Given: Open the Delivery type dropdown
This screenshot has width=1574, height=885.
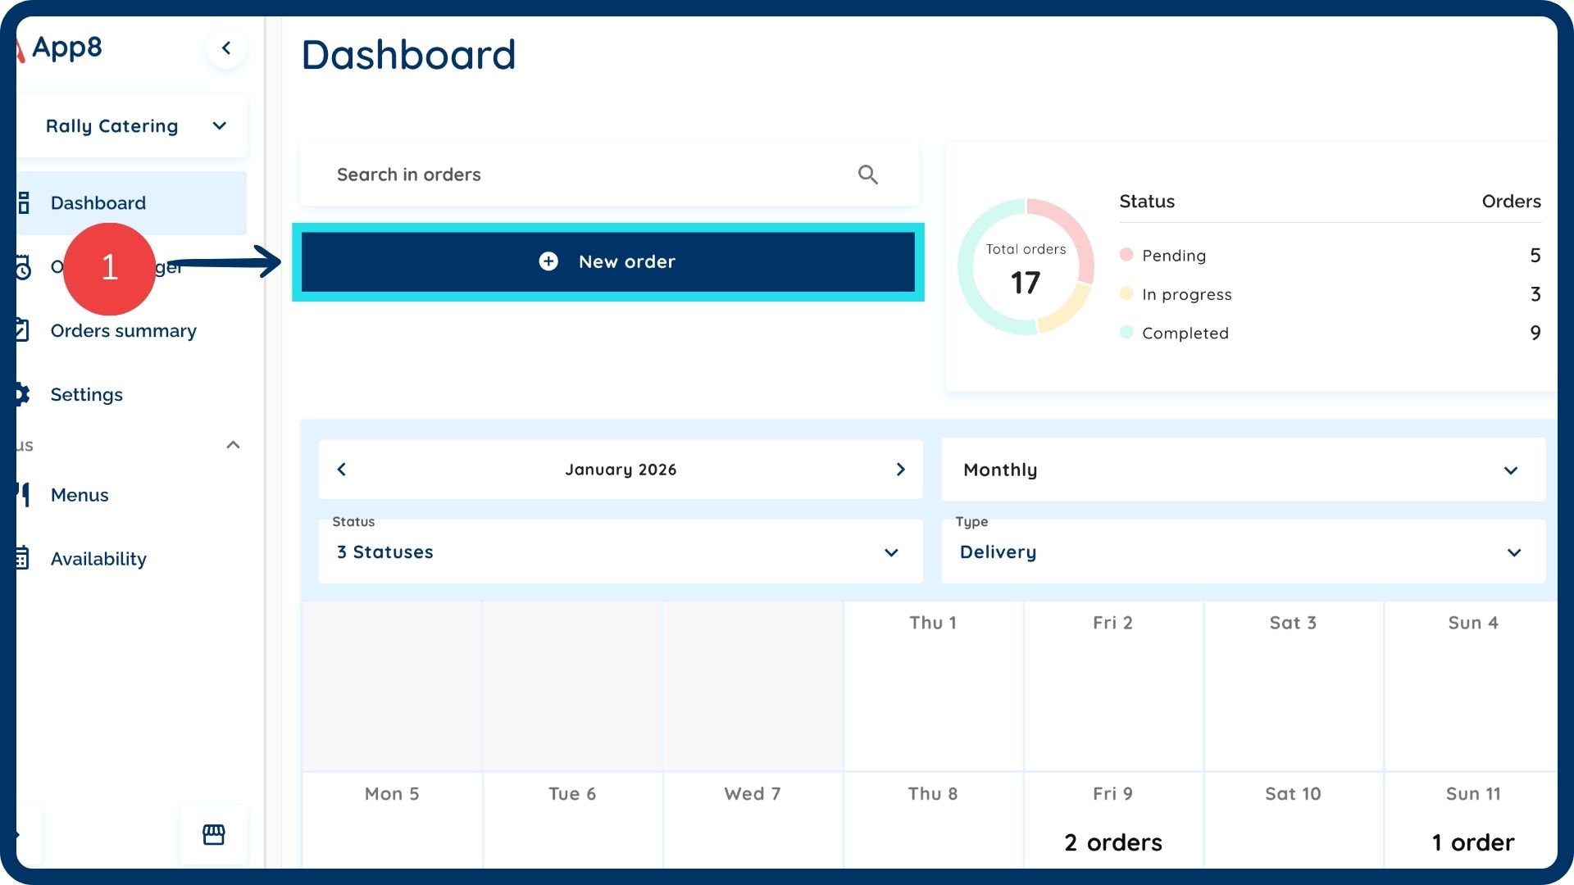Looking at the screenshot, I should tap(1243, 552).
